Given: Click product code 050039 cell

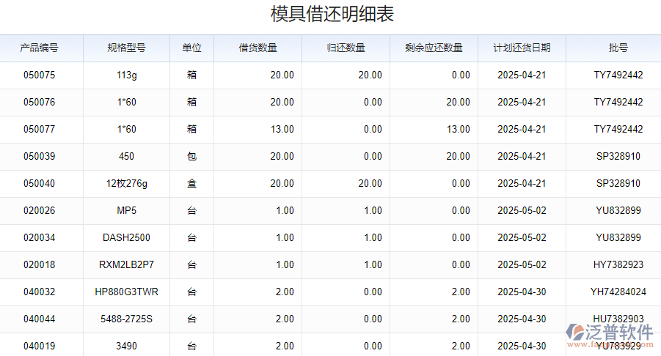Looking at the screenshot, I should tap(40, 157).
